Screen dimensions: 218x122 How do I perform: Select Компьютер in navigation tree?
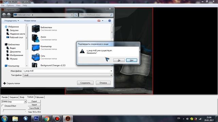[x=14, y=66]
